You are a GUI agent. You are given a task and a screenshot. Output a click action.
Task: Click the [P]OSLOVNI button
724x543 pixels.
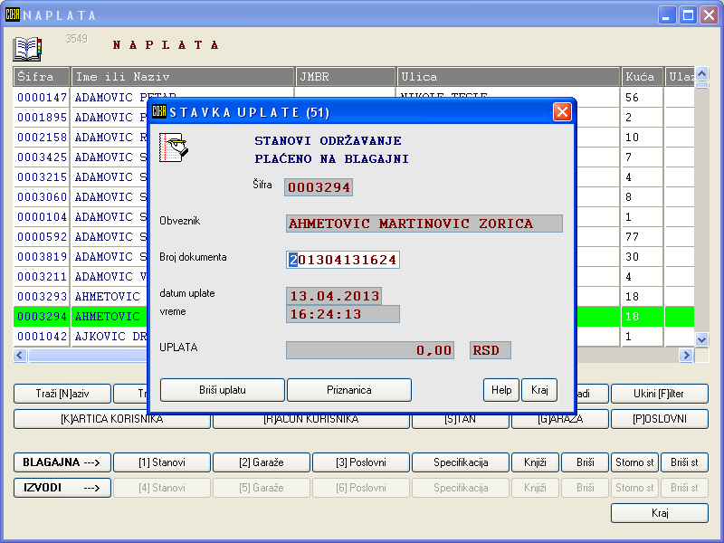[660, 419]
